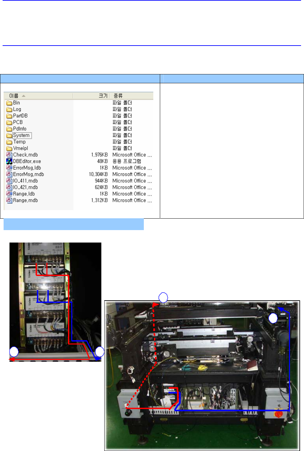This screenshot has height=451, width=304.
Task: Select the PartDB folder name
Action: coord(20,116)
